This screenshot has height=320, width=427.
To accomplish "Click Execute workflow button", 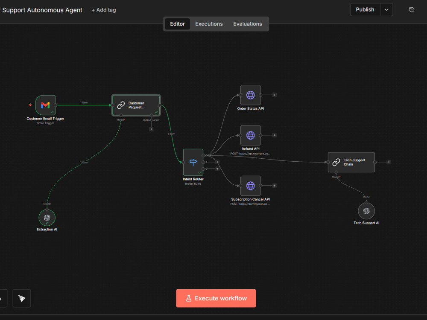I will click(x=216, y=298).
